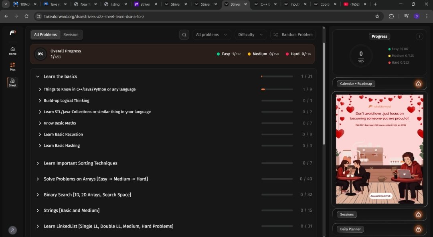433x237 pixels.
Task: Expand Learn LinkedList section
Action: [x=38, y=226]
